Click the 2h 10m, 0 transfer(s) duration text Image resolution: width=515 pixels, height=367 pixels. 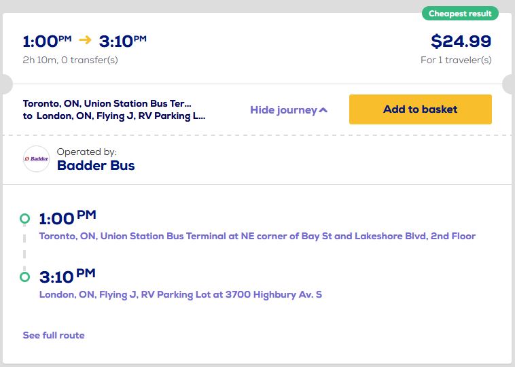tap(71, 60)
